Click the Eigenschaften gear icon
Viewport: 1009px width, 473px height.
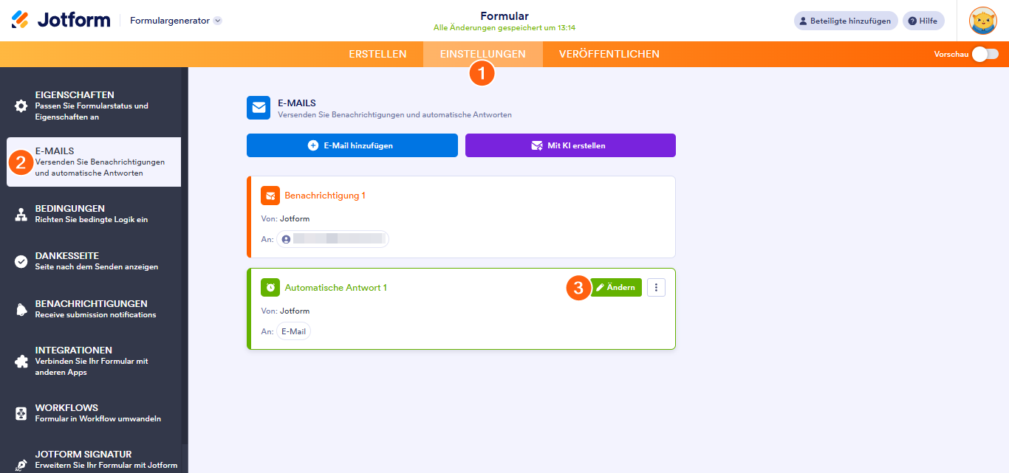tap(21, 106)
